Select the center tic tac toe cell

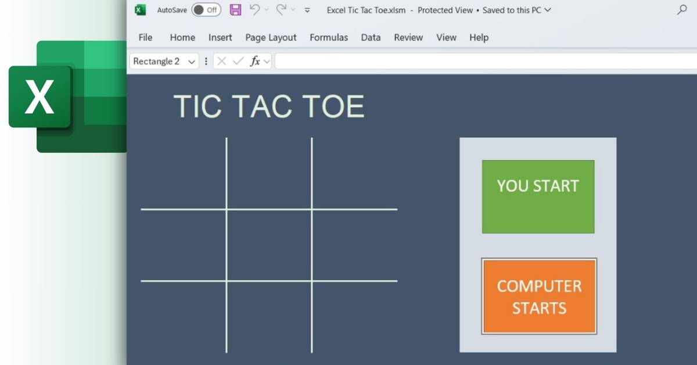pyautogui.click(x=269, y=245)
